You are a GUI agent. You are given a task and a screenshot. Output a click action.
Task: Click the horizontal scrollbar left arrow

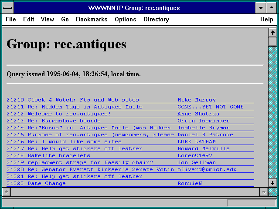coord(7,192)
